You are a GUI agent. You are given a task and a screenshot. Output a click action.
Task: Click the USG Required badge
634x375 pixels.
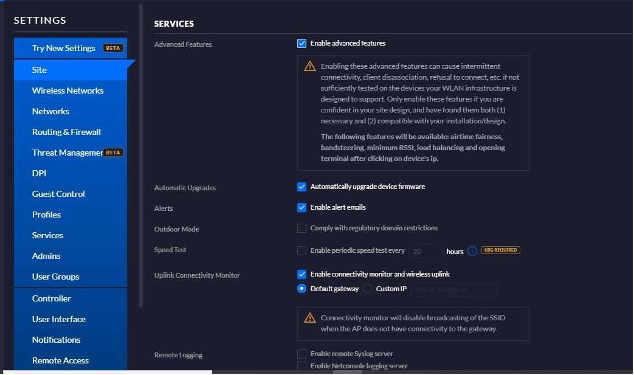tap(501, 250)
